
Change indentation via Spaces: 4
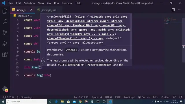pos(97,97)
